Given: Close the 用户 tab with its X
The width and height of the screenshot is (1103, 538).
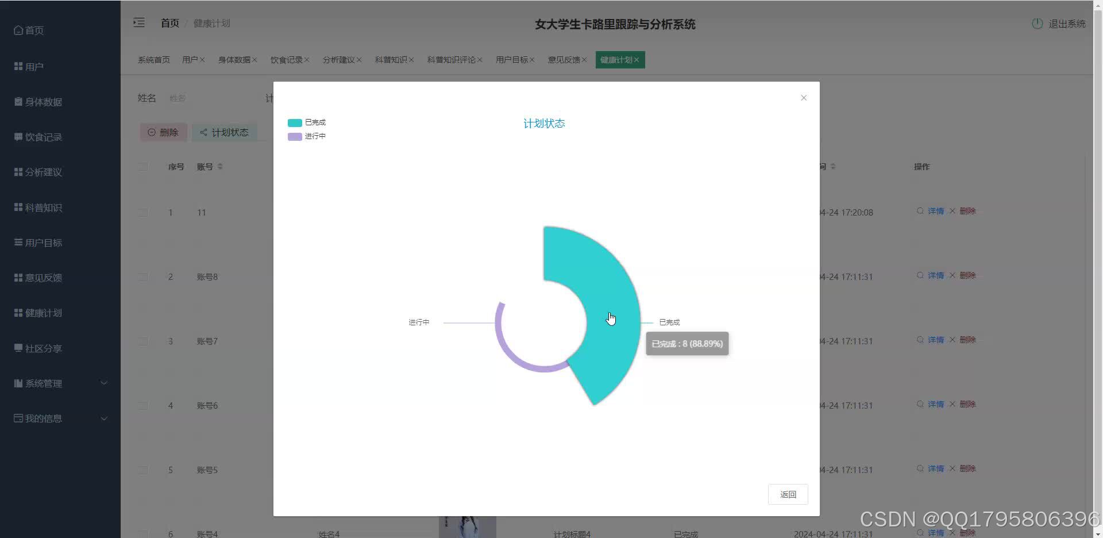Looking at the screenshot, I should 202,60.
